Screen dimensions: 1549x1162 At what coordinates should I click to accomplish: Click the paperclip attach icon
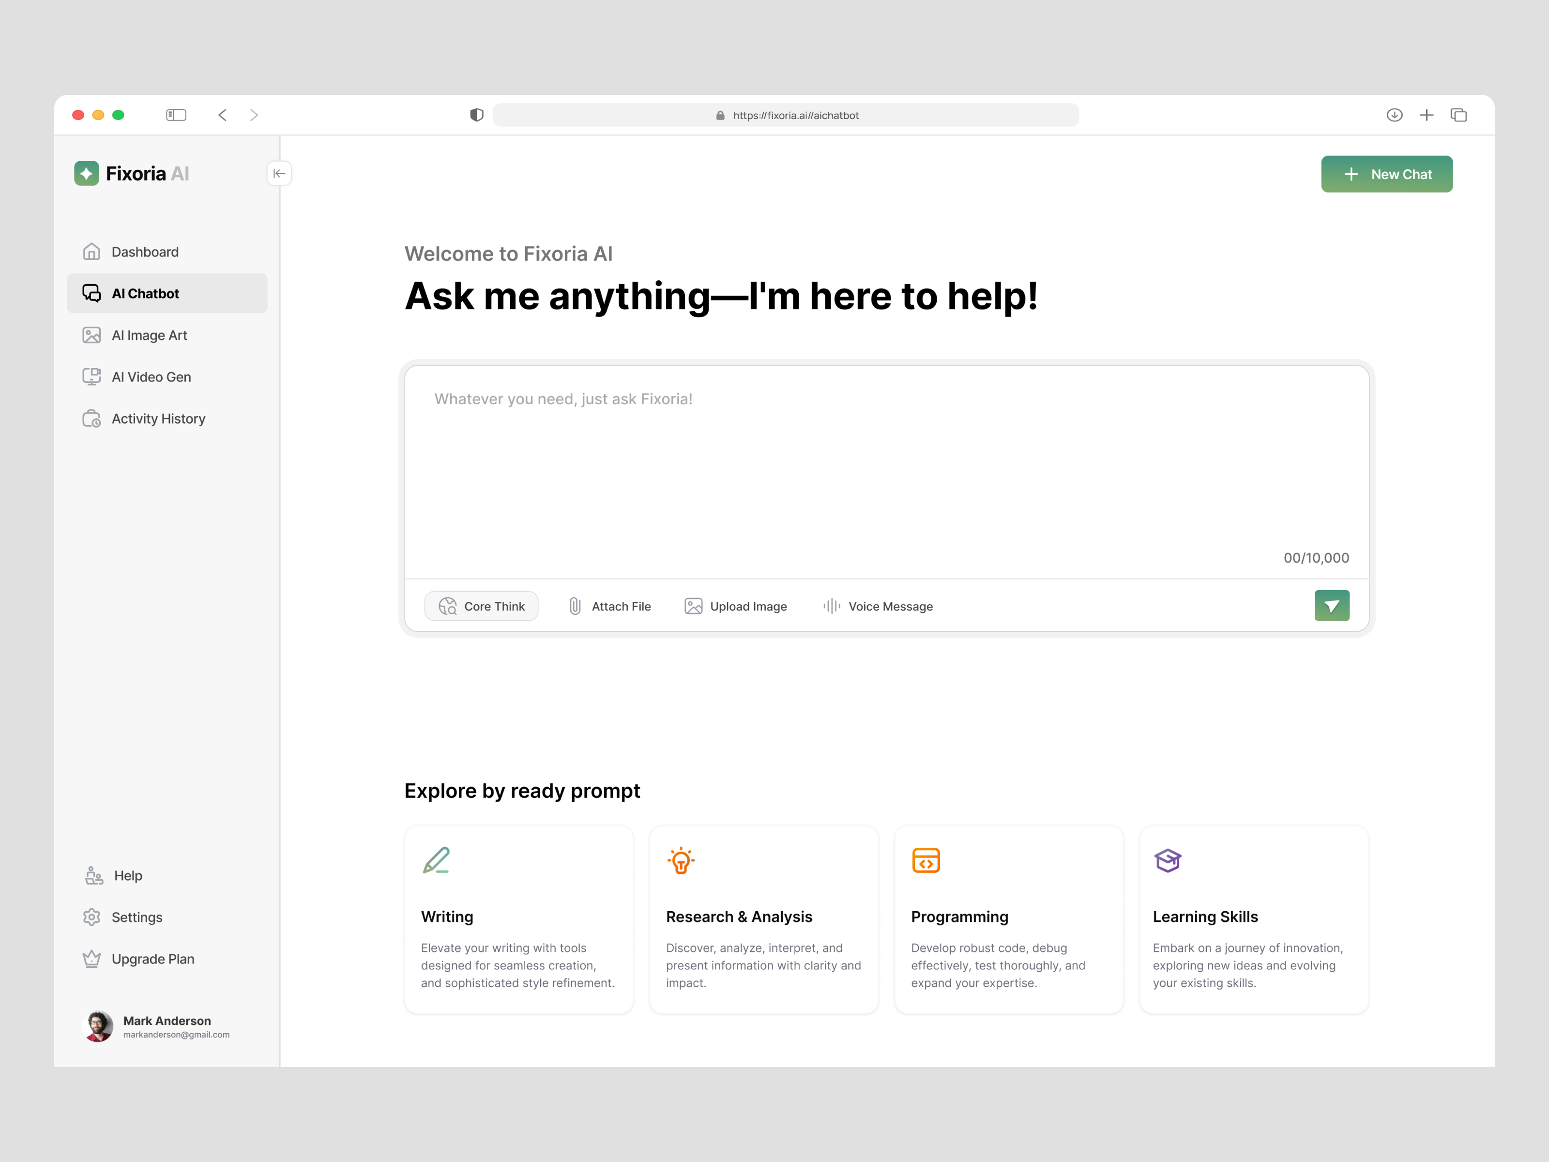[575, 607]
